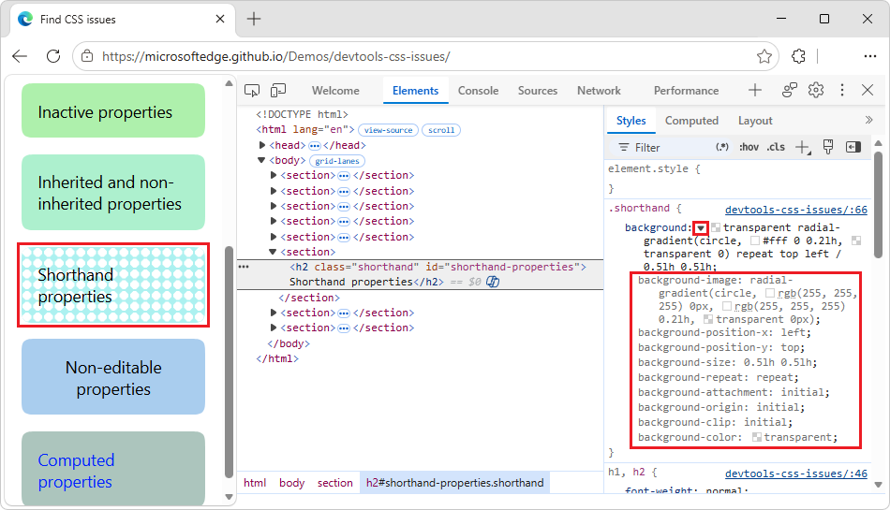This screenshot has width=890, height=510.
Task: Switch to the Elements tab
Action: (415, 91)
